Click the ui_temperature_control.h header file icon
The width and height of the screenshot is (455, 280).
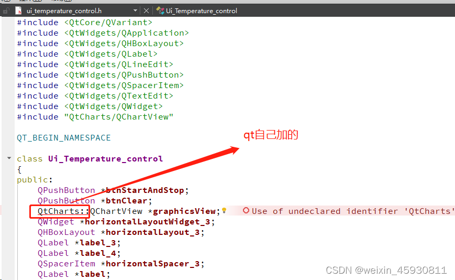point(18,11)
